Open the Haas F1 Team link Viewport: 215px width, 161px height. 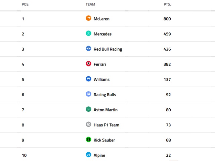point(106,125)
